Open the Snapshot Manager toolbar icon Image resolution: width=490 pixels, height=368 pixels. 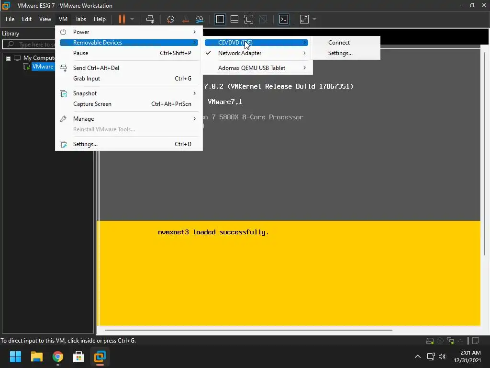tap(200, 19)
